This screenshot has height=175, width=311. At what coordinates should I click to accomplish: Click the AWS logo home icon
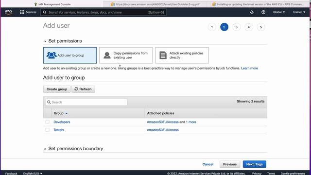click(9, 12)
